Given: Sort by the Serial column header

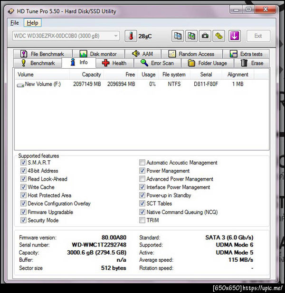Looking at the screenshot, I should [x=206, y=74].
